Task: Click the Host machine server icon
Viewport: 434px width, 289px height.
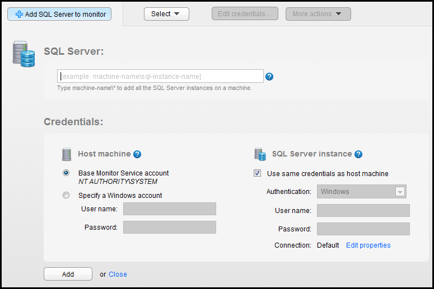Action: click(67, 154)
